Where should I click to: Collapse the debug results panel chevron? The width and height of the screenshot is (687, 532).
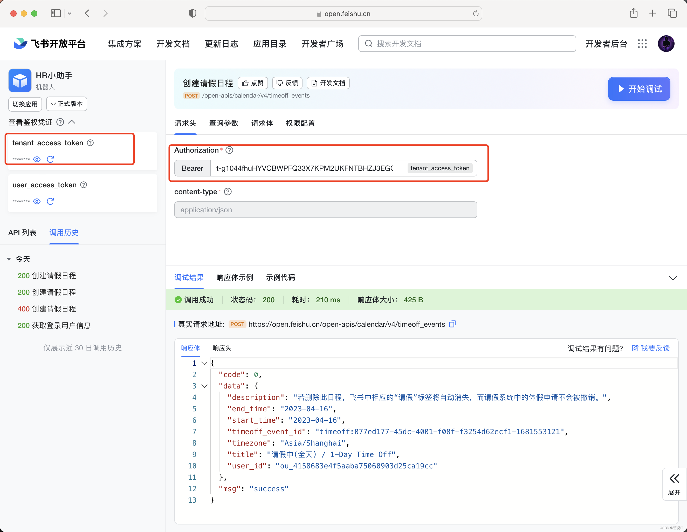[672, 278]
